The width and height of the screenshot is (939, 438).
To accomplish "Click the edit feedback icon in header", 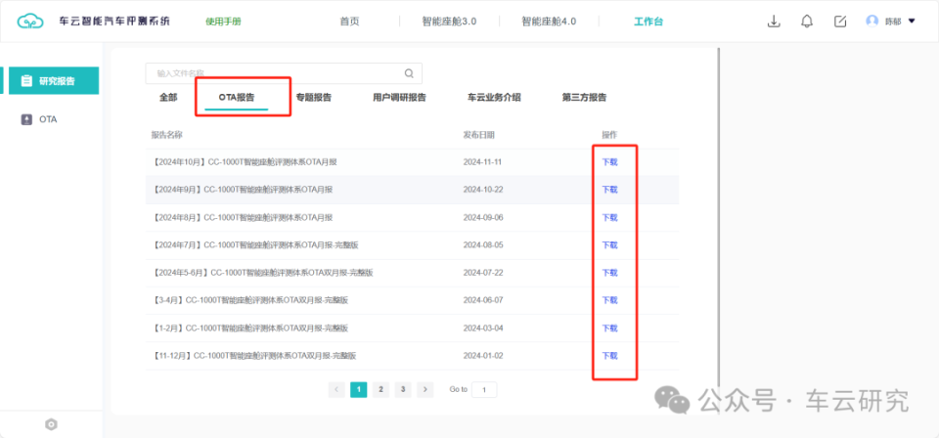I will click(840, 22).
